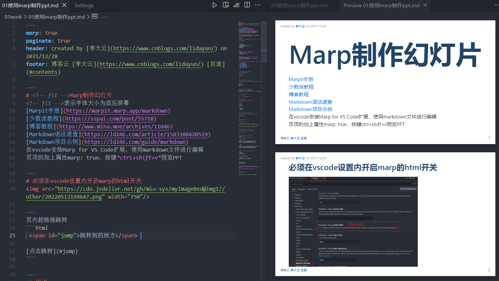Click the ld246.com guide URL on line 14
This screenshot has height=281, width=499.
click(135, 142)
